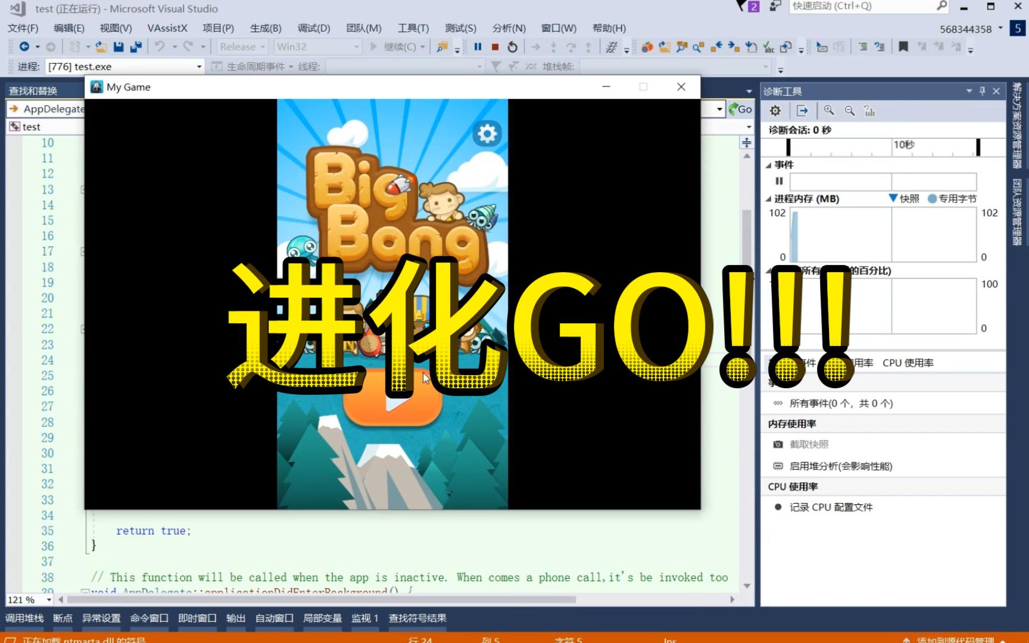This screenshot has height=643, width=1029.
Task: Collapse the 进程内存 (MB) section
Action: [x=768, y=199]
